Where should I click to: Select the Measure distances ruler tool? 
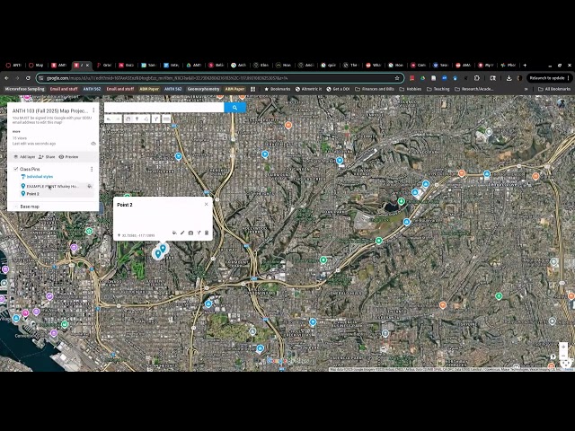pyautogui.click(x=166, y=119)
